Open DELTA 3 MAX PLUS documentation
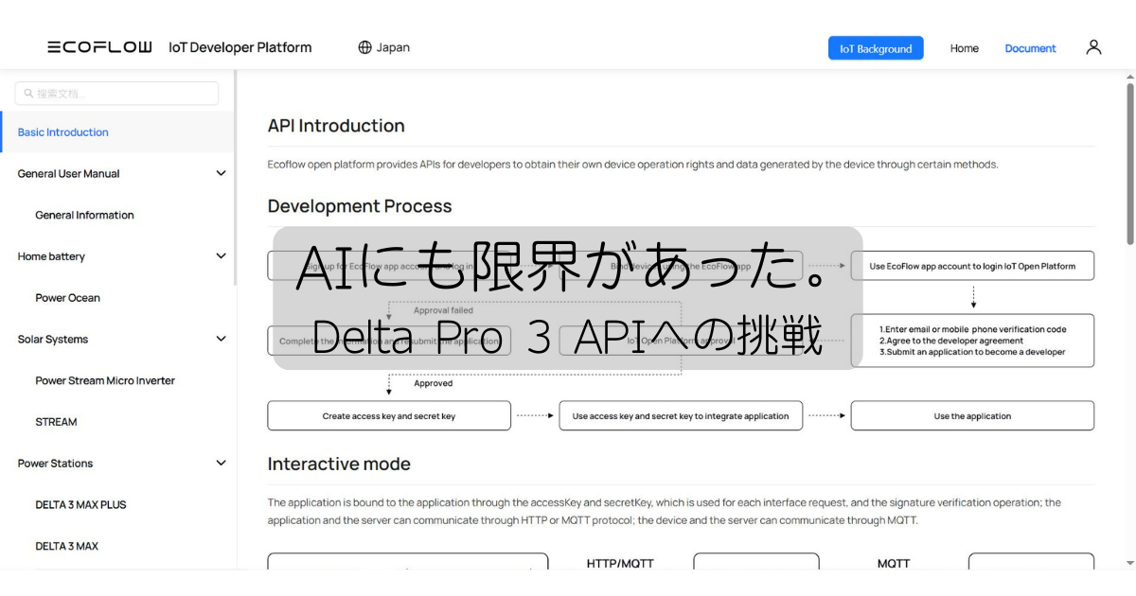1136x596 pixels. [x=80, y=505]
